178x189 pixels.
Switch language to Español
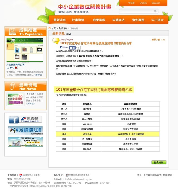click(156, 3)
